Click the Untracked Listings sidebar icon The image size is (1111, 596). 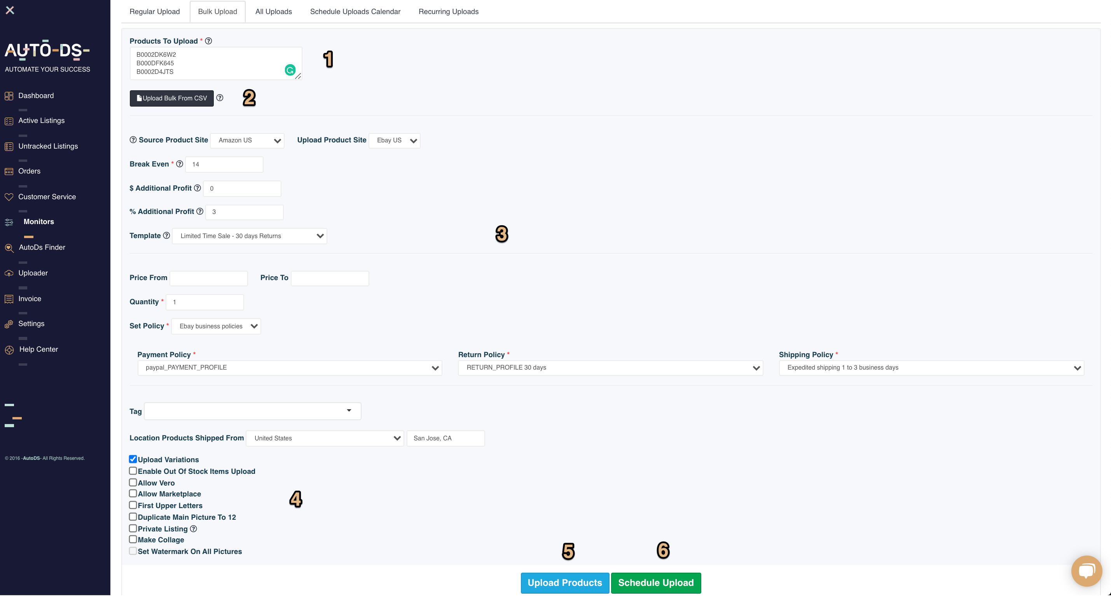pos(9,146)
